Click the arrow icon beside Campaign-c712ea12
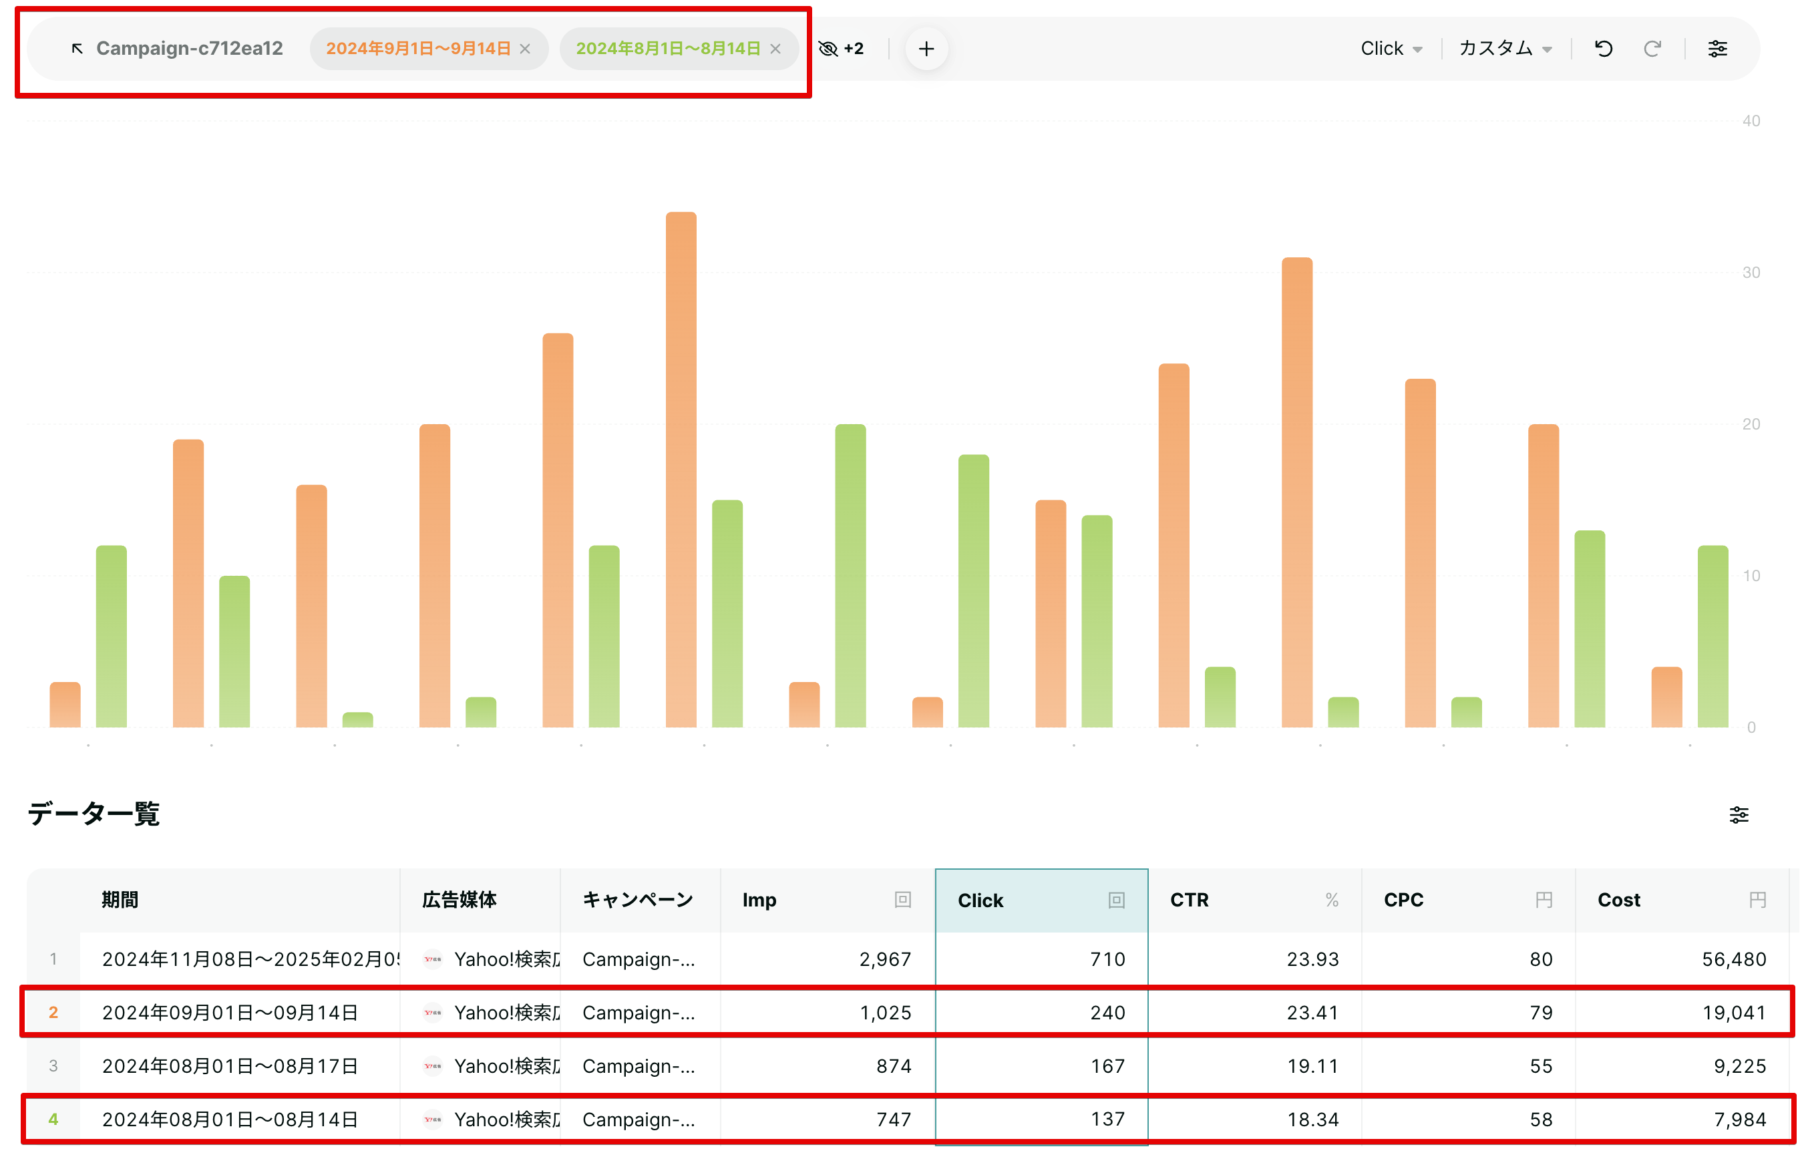 76,48
